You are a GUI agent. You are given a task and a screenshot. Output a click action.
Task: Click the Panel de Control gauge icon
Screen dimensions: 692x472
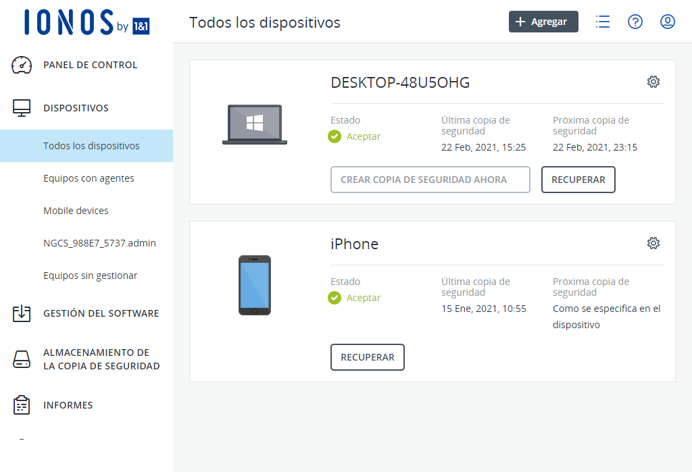point(22,65)
